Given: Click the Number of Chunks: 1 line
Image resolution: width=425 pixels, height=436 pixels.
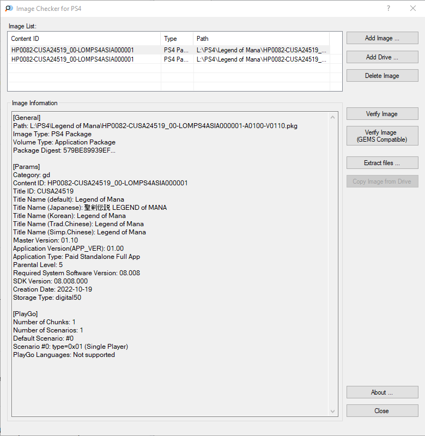Looking at the screenshot, I should pyautogui.click(x=44, y=322).
